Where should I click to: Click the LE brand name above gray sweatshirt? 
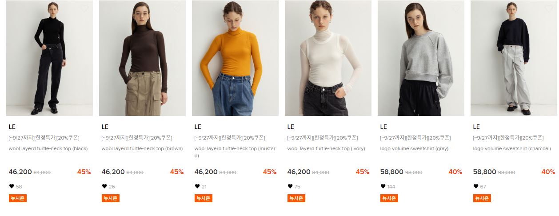pos(383,127)
